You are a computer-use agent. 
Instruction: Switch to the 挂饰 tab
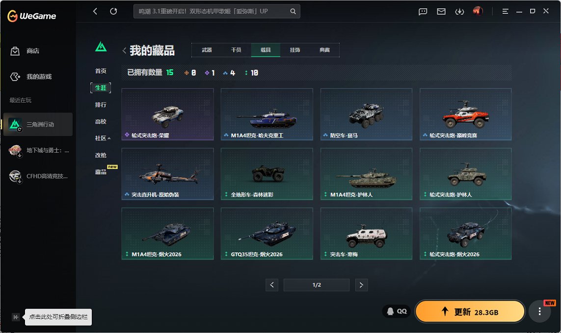coord(295,50)
